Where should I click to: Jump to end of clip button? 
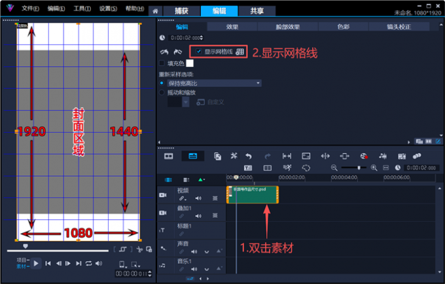point(79,264)
